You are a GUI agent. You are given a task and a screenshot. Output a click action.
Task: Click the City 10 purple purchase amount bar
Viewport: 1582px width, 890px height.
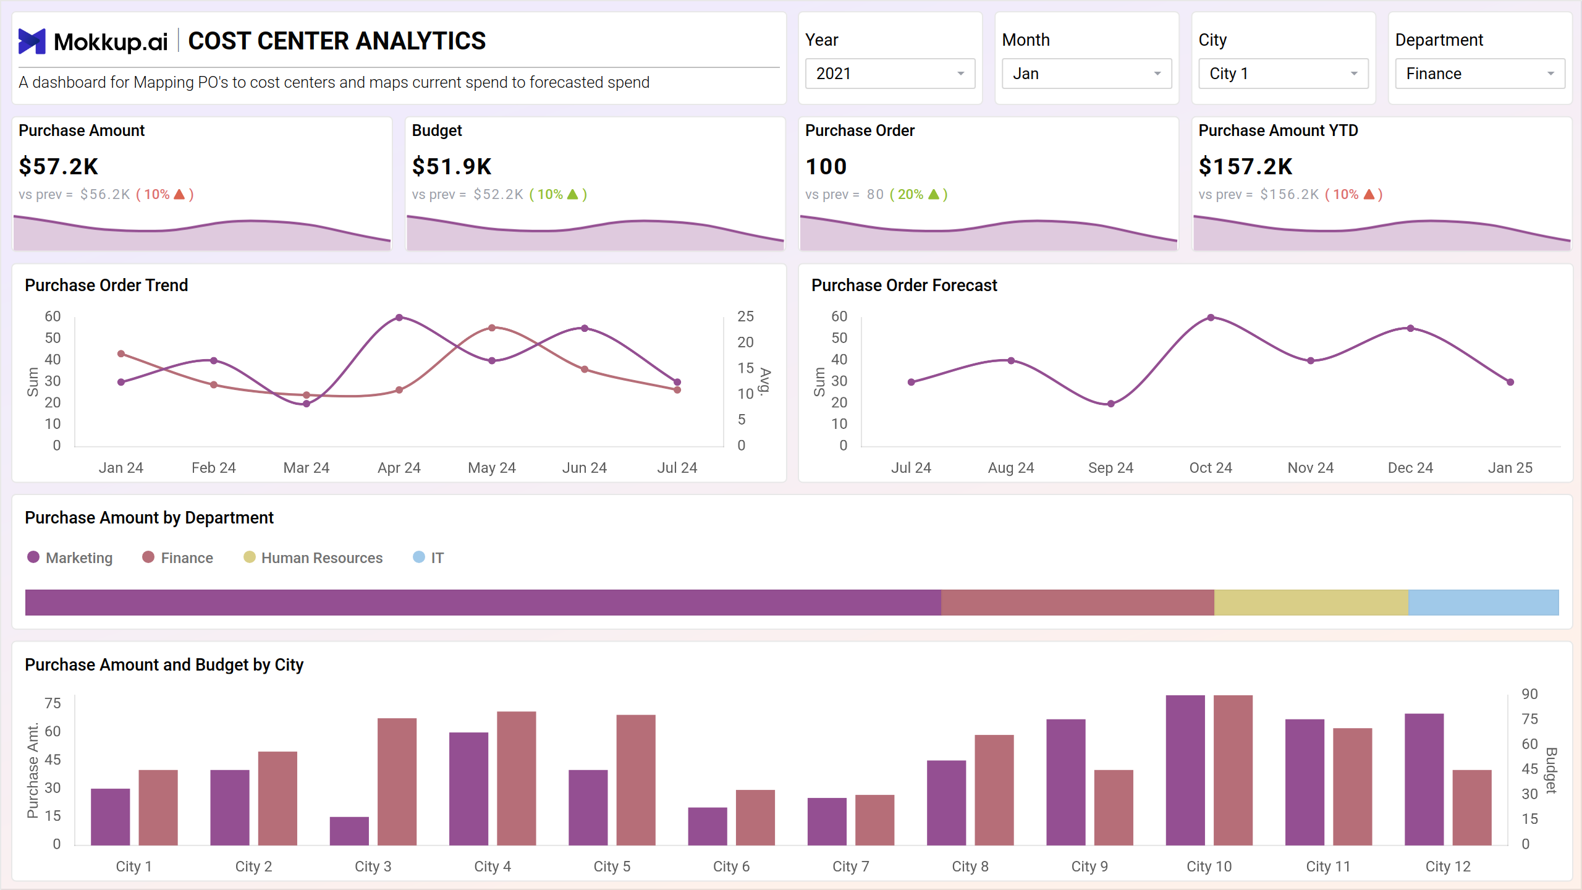point(1185,770)
